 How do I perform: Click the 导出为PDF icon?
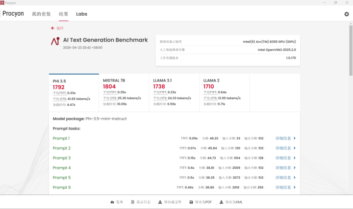191,202
